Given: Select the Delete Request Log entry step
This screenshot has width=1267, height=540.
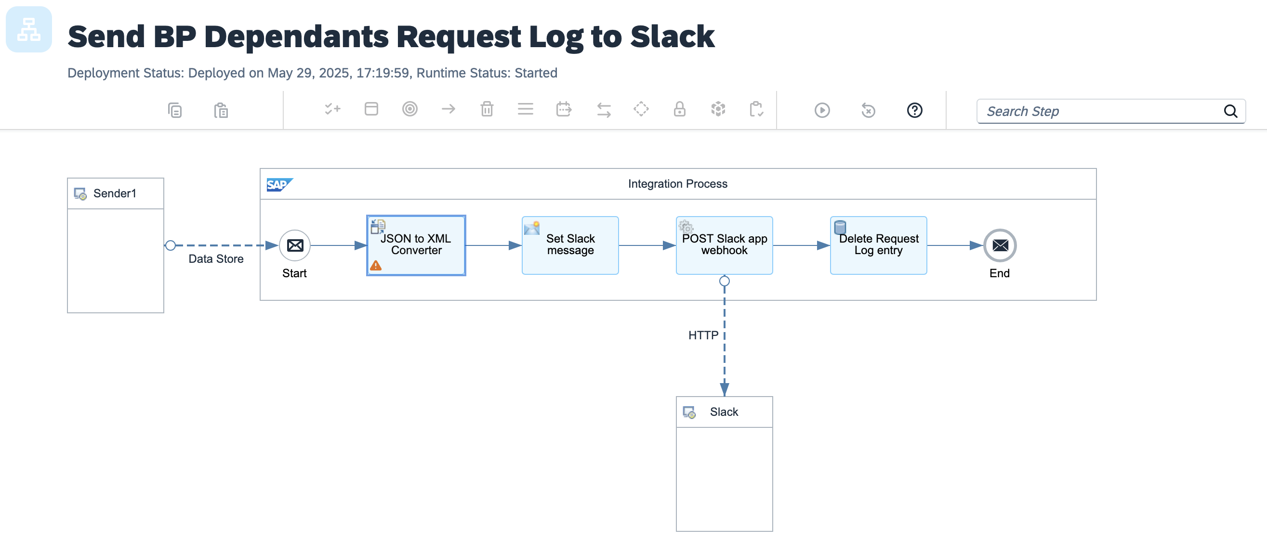Looking at the screenshot, I should [x=878, y=245].
